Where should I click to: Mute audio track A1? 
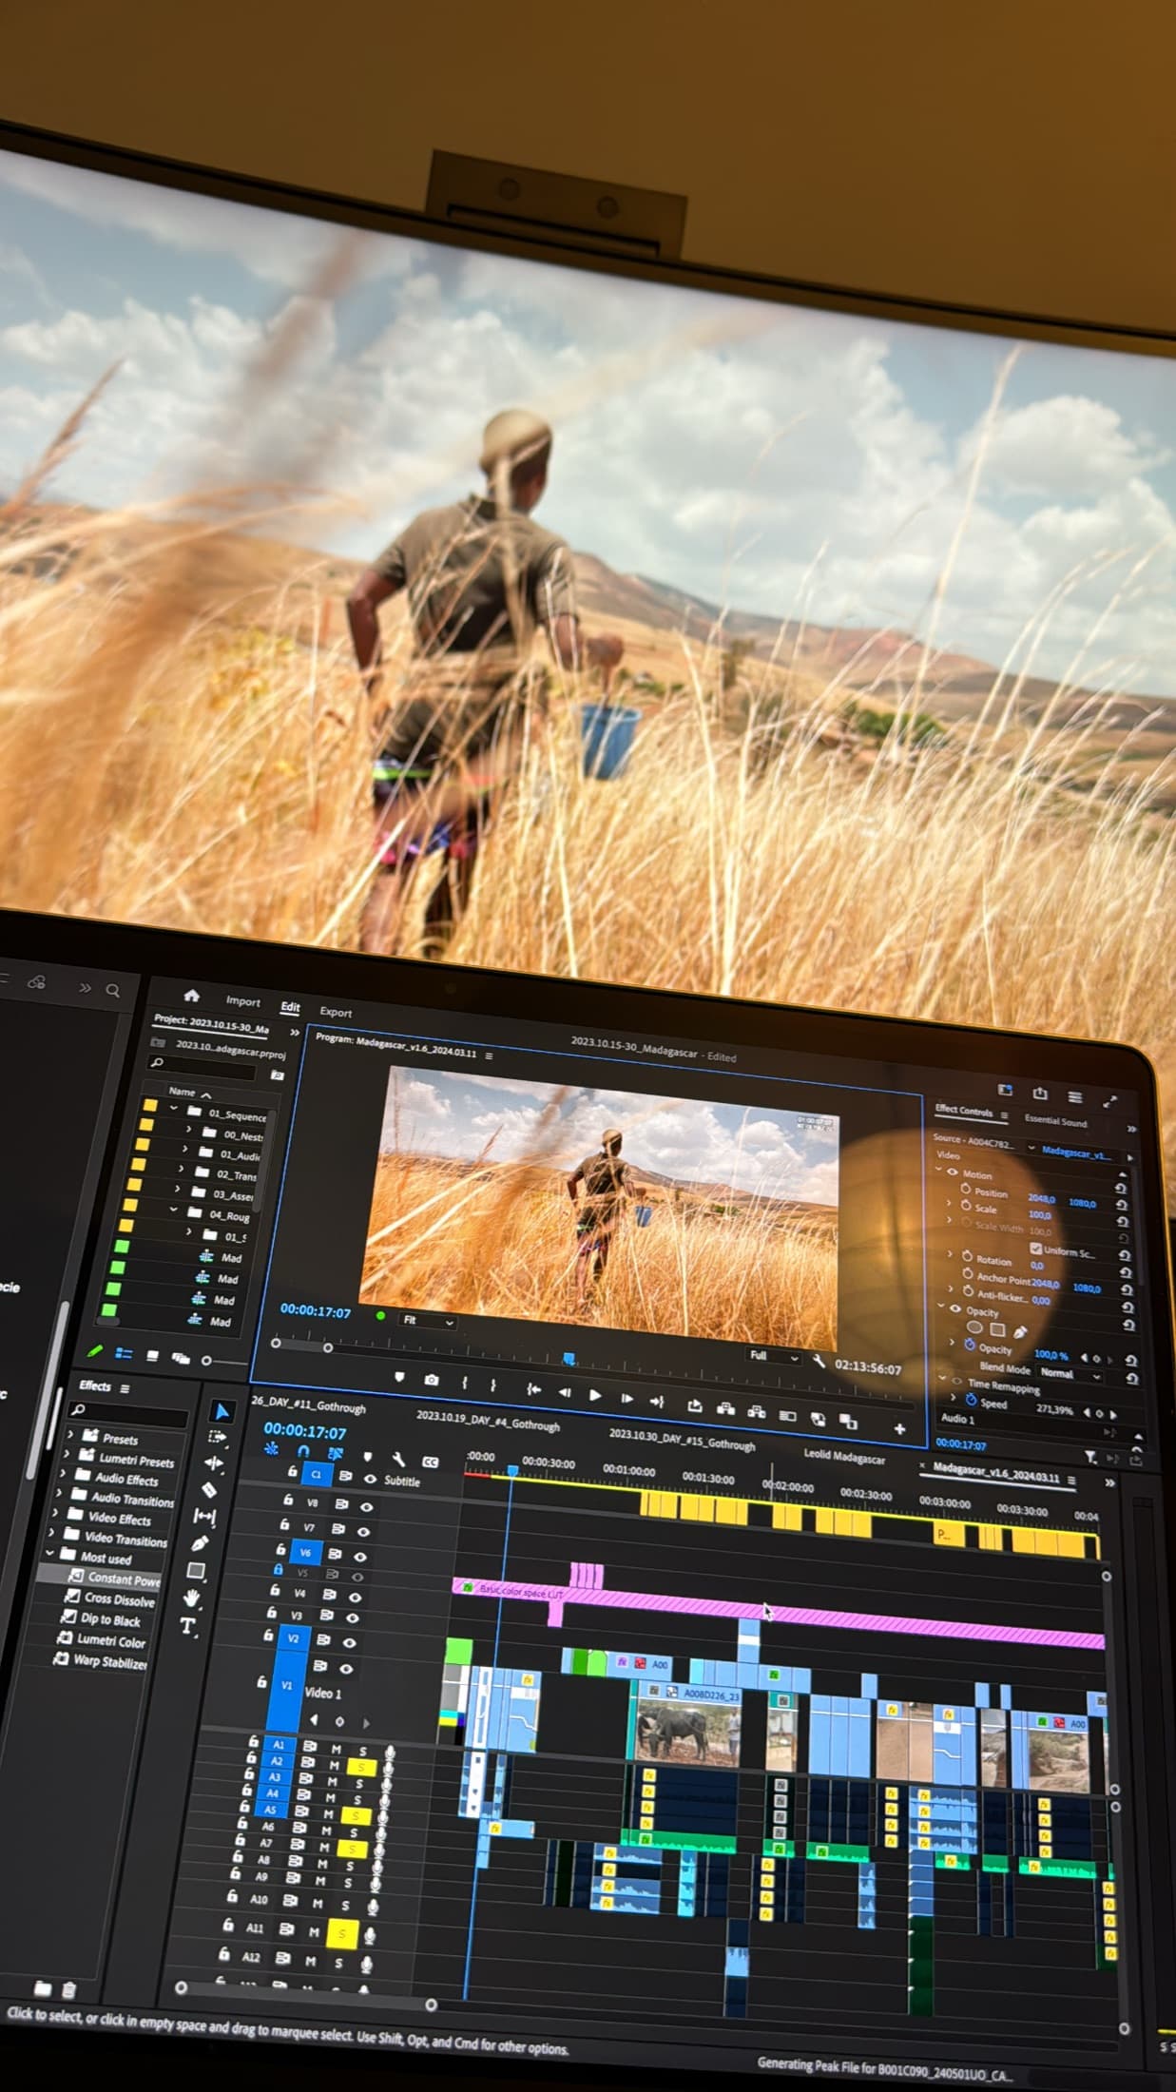(336, 1750)
